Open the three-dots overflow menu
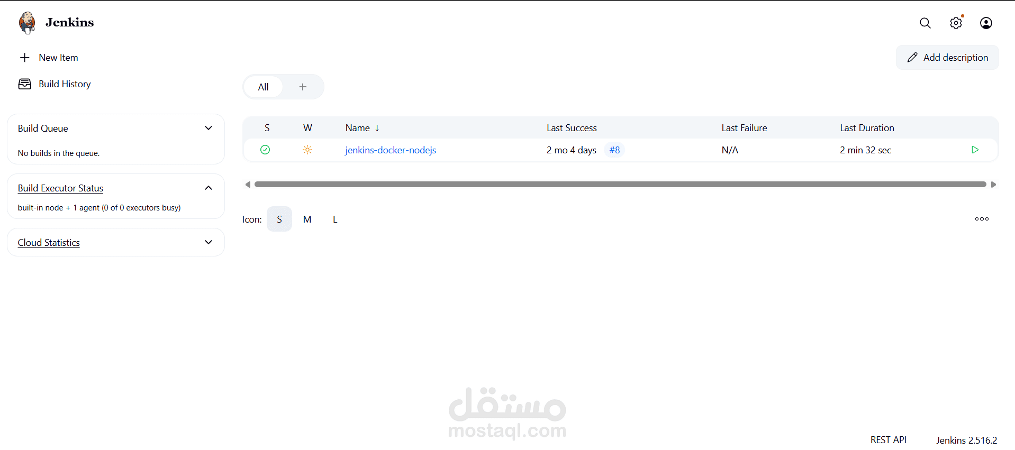Image resolution: width=1015 pixels, height=450 pixels. pyautogui.click(x=982, y=219)
